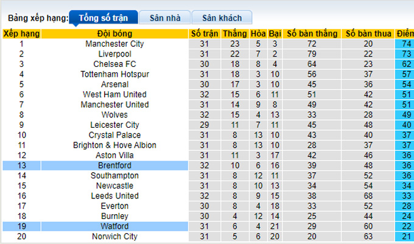This screenshot has height=244, width=414.
Task: Click on West Ham United
Action: (114, 94)
